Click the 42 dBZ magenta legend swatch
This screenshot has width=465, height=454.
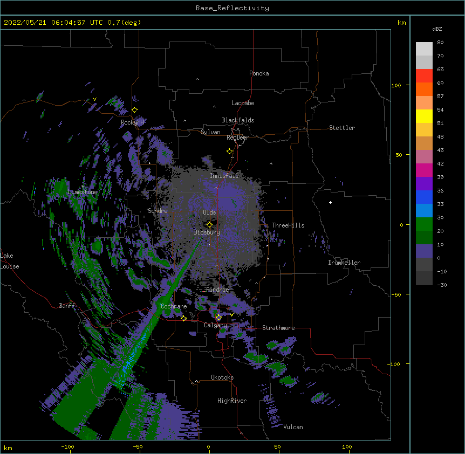(424, 170)
